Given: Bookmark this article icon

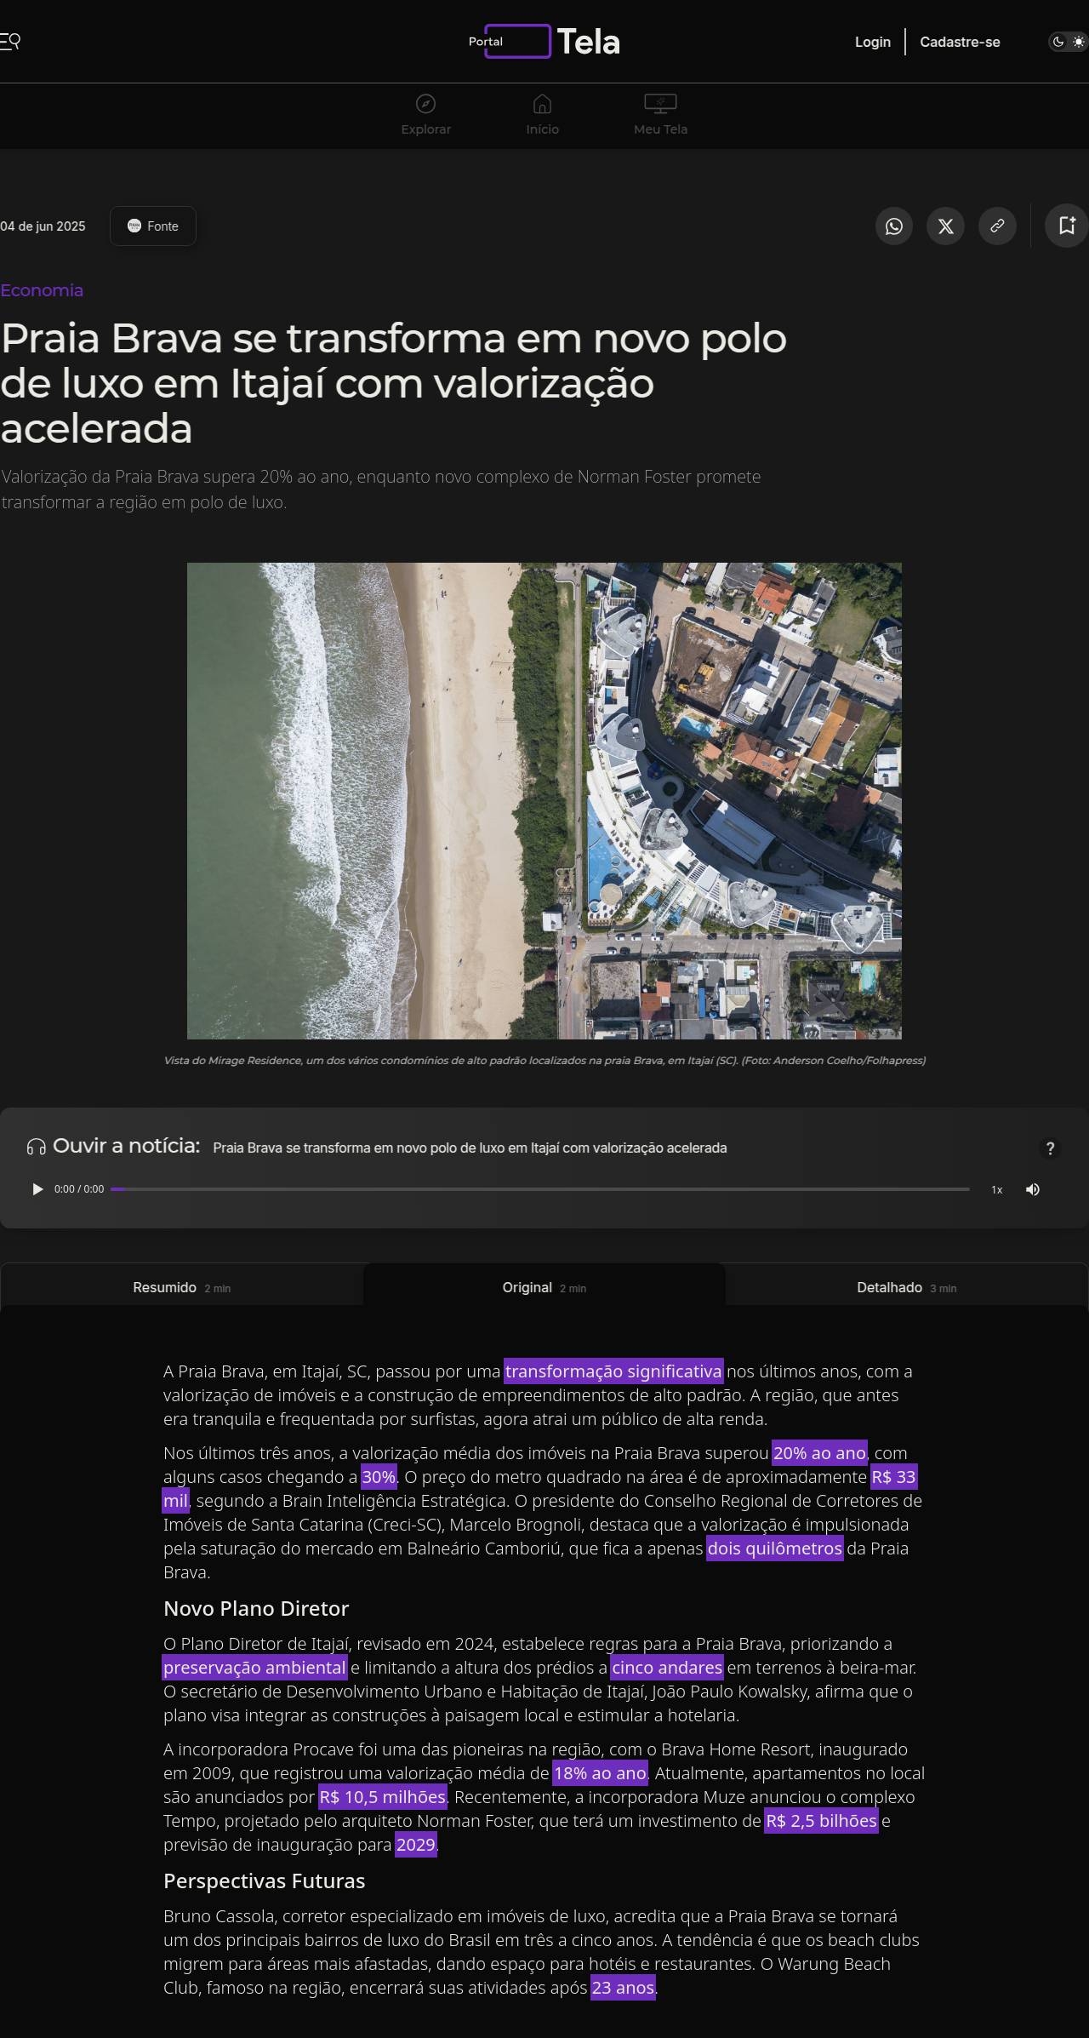Looking at the screenshot, I should [x=1066, y=226].
